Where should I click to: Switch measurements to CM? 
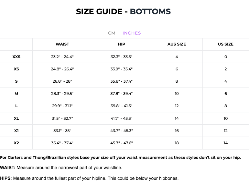112,33
